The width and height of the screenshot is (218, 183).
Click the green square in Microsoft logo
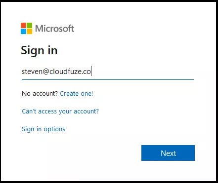coord(29,26)
